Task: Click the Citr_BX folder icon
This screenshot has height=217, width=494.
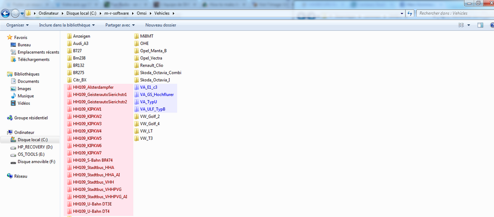Action: (69, 80)
